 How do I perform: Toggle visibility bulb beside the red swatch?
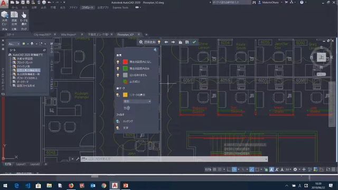(x=118, y=62)
